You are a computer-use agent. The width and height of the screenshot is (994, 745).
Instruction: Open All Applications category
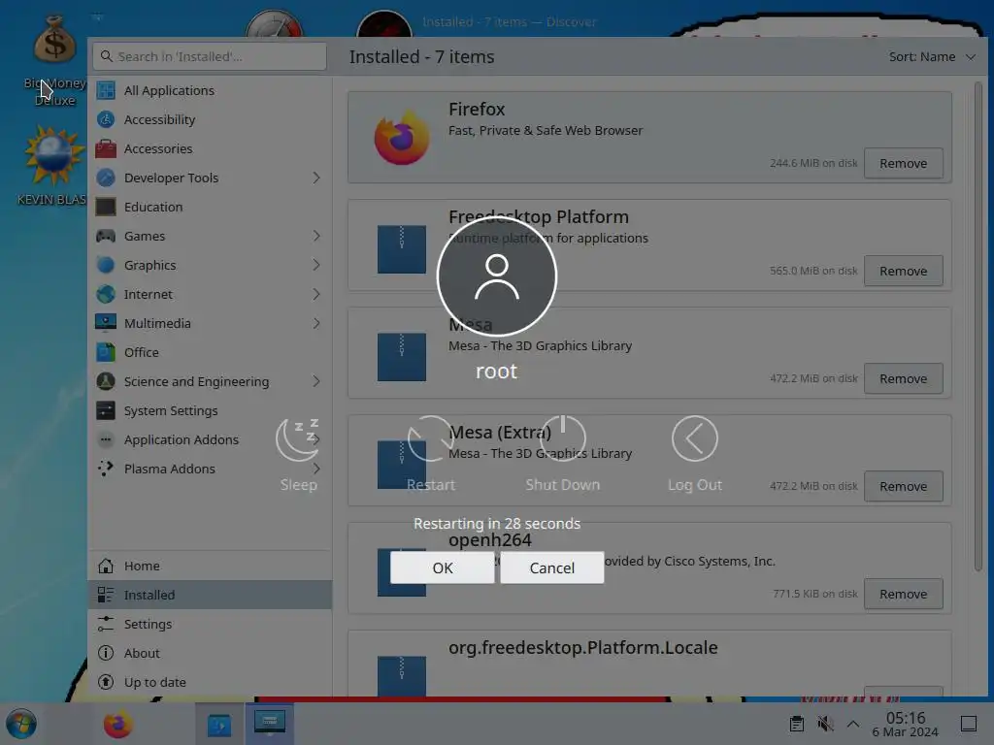[210, 90]
